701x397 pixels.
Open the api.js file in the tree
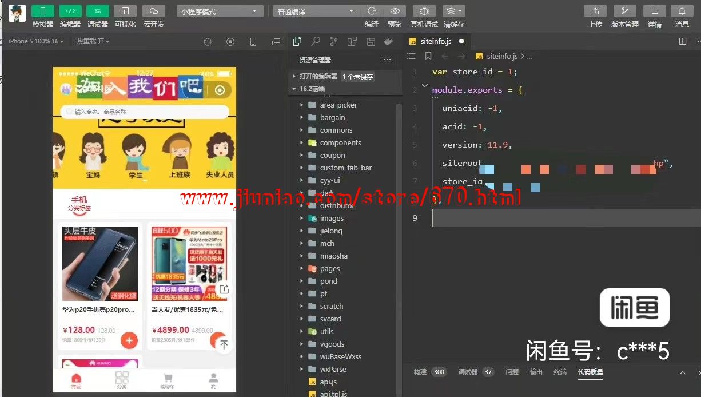click(328, 382)
